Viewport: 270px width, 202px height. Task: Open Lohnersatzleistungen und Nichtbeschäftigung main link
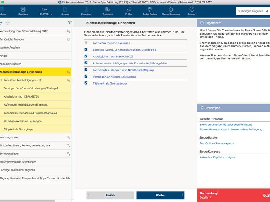123,70
